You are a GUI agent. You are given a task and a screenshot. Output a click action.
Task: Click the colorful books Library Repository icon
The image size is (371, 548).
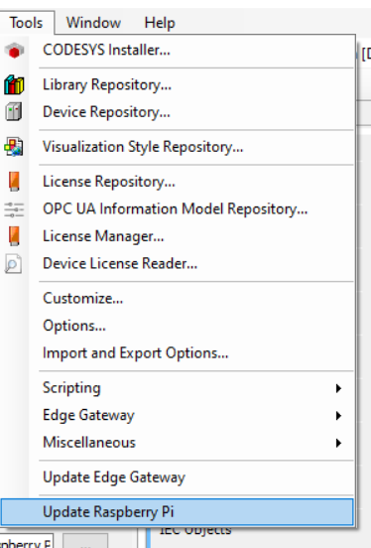pos(14,85)
